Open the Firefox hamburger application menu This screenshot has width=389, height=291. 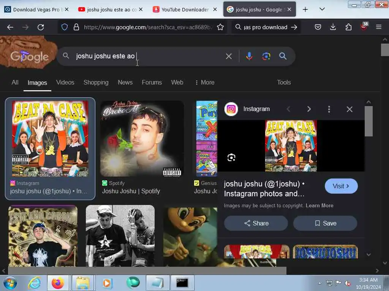coord(379,27)
